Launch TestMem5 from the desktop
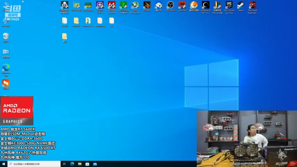Viewport: 297px width, 167px height. click(88, 6)
